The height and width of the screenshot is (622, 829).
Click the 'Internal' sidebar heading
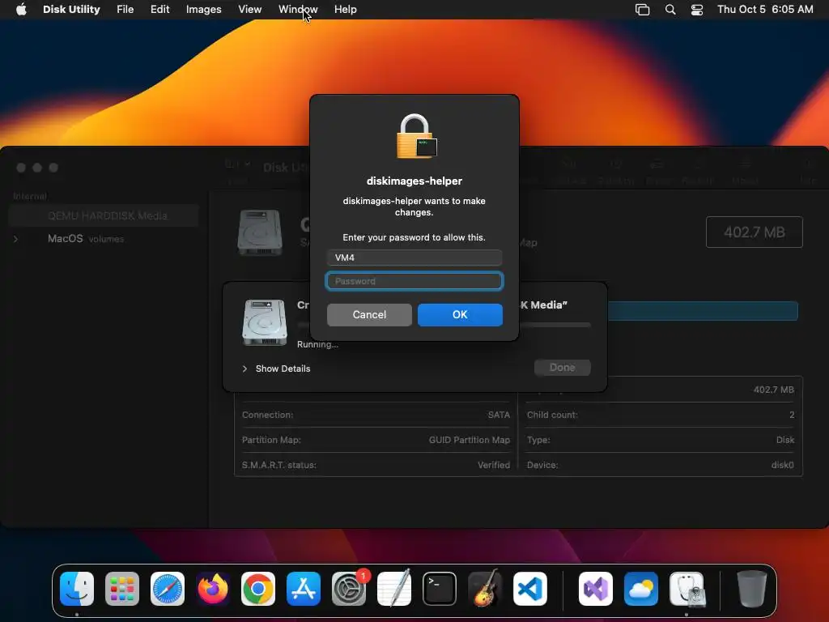click(30, 196)
